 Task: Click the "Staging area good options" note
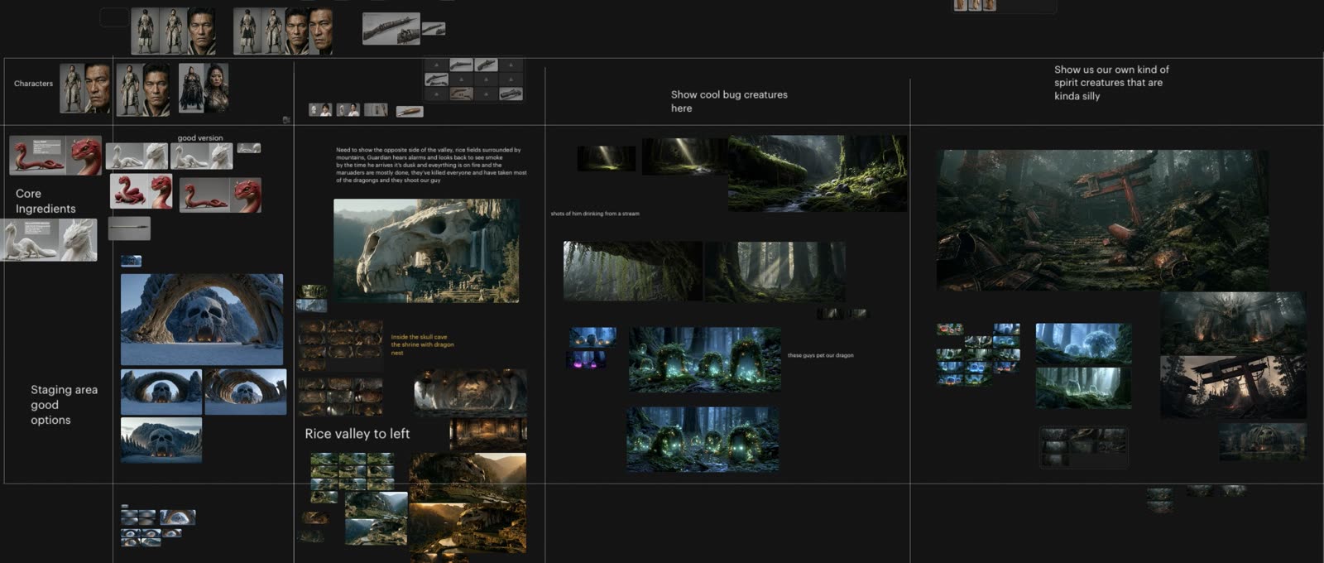pyautogui.click(x=64, y=405)
